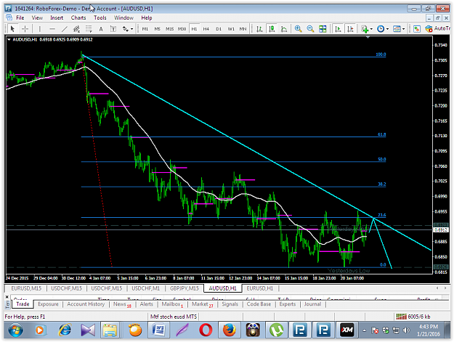The width and height of the screenshot is (454, 342).
Task: Toggle chart auto scroll
Action: pyautogui.click(x=338, y=28)
